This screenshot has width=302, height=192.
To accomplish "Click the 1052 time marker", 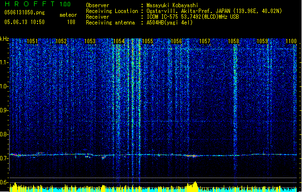I will coord(61,41).
